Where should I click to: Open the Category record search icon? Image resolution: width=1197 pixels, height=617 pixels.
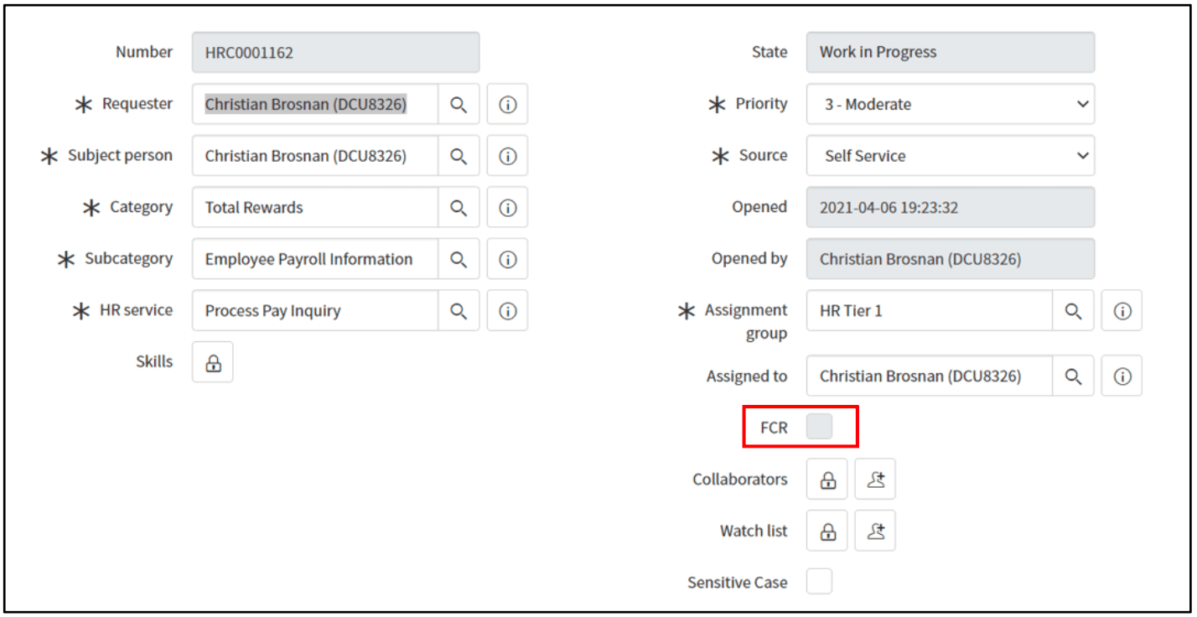pyautogui.click(x=457, y=207)
